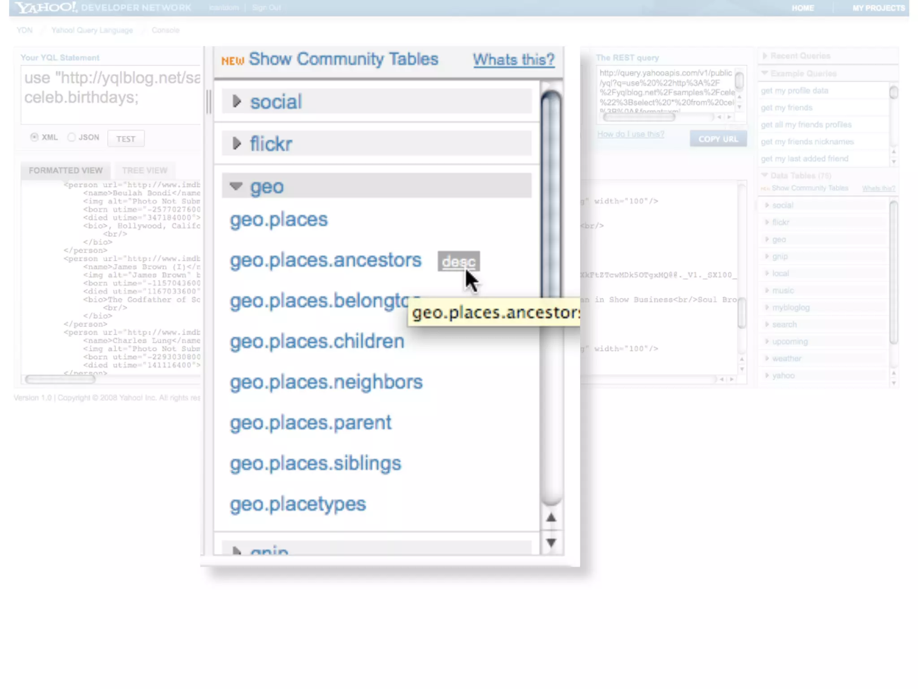This screenshot has width=918, height=689.
Task: Choose geo.places.siblings table
Action: 315,463
